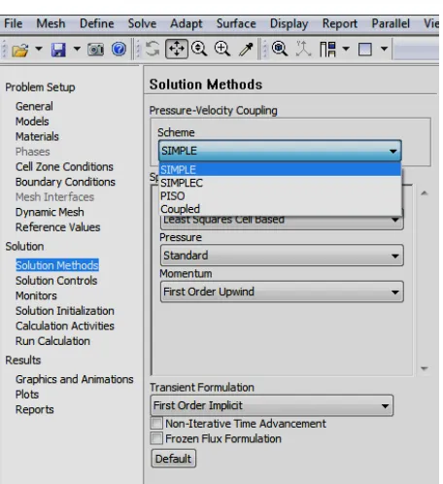Screen dimensions: 443x484
Task: Open the File menu
Action: [14, 23]
